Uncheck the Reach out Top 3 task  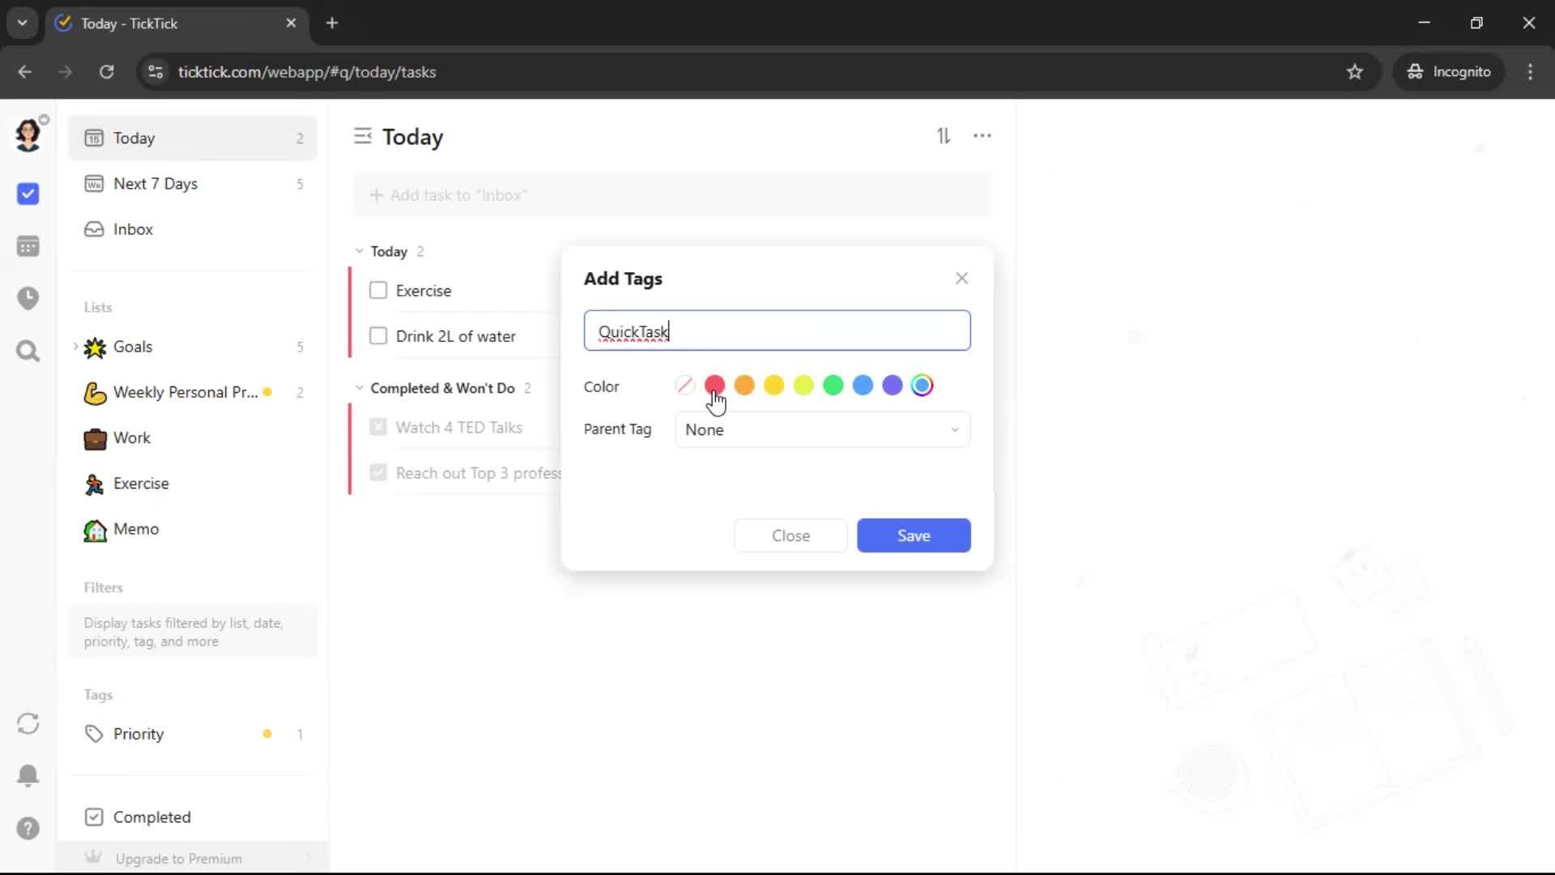378,472
